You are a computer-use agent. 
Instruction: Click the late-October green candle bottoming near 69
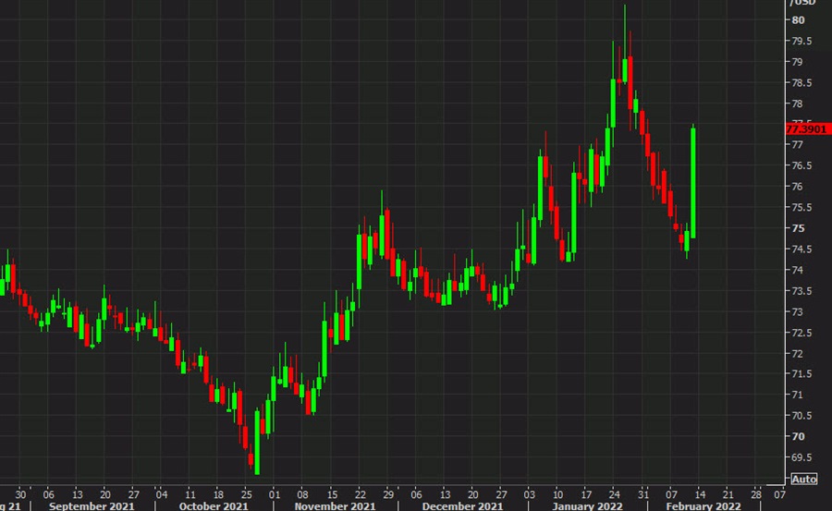tap(257, 442)
